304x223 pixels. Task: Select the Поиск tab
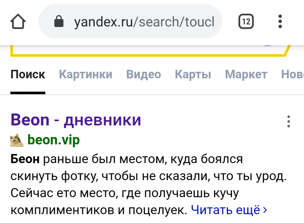click(x=28, y=74)
